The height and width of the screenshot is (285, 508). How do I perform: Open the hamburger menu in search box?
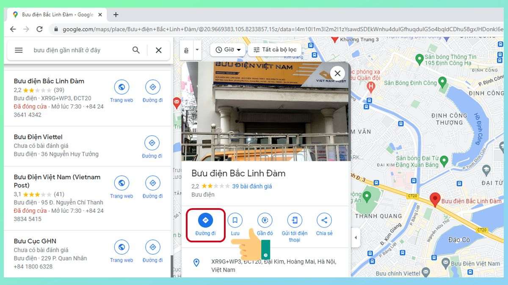19,50
